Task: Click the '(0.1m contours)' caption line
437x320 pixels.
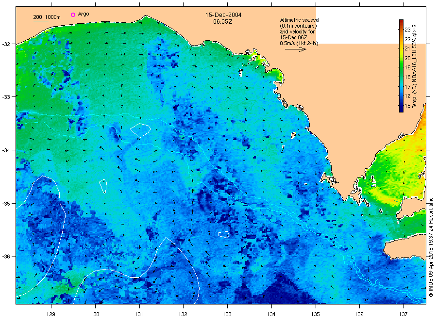Action: (299, 26)
